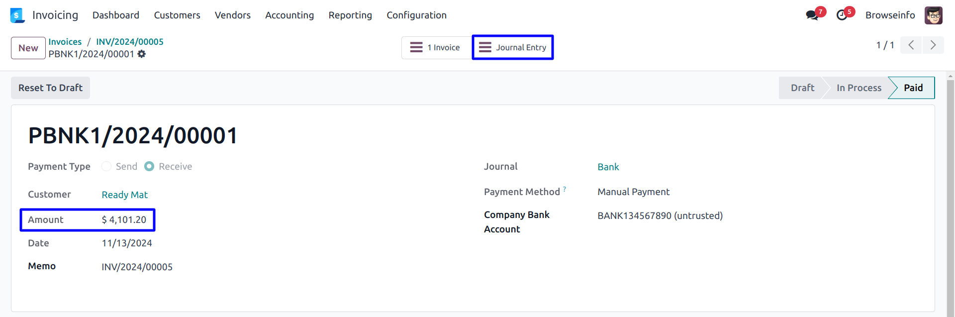The width and height of the screenshot is (955, 317).
Task: Open the Configuration menu
Action: click(416, 15)
